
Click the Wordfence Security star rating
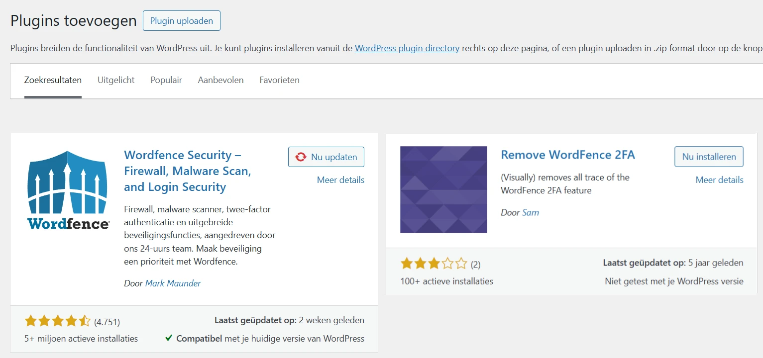pos(57,321)
